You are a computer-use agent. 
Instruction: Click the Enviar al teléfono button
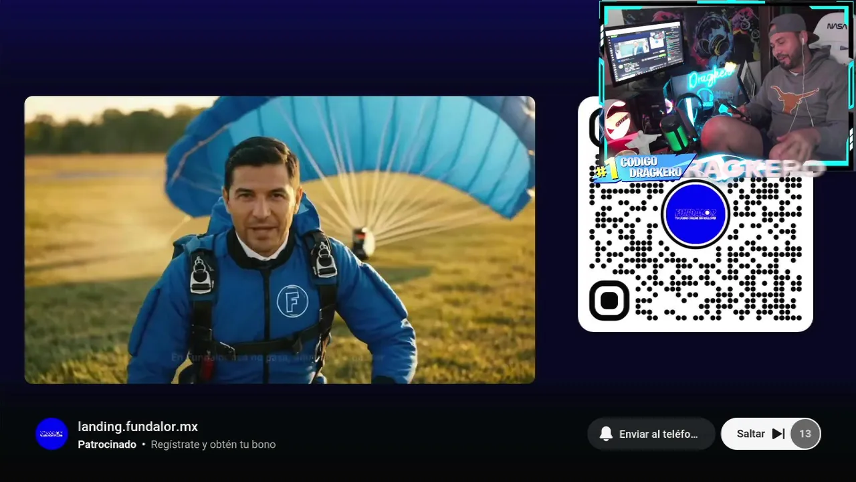tap(651, 434)
